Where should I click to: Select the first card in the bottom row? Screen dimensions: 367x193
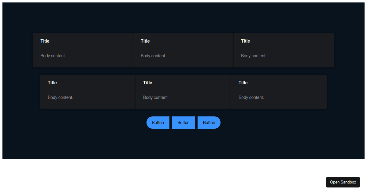coord(88,92)
